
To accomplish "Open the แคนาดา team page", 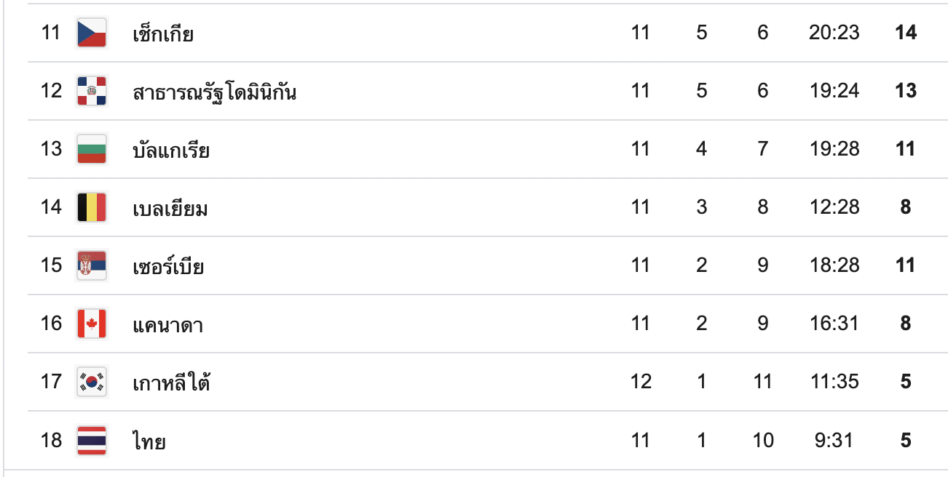I will [167, 324].
